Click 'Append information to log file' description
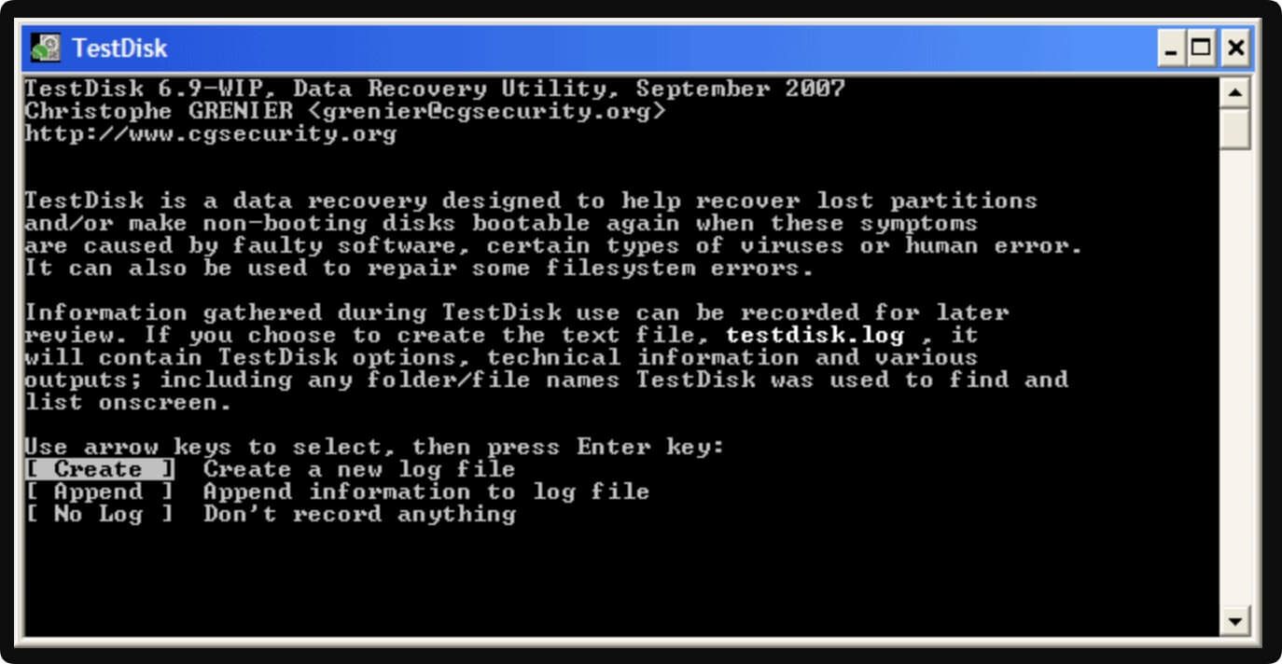The height and width of the screenshot is (664, 1282). tap(426, 491)
